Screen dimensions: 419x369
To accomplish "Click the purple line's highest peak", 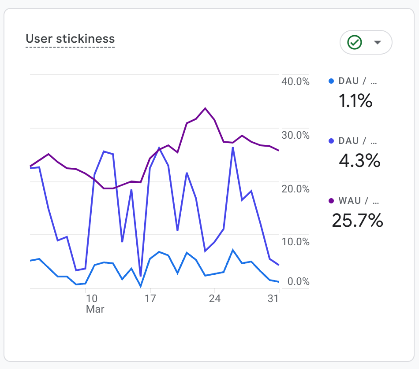I will coord(205,108).
